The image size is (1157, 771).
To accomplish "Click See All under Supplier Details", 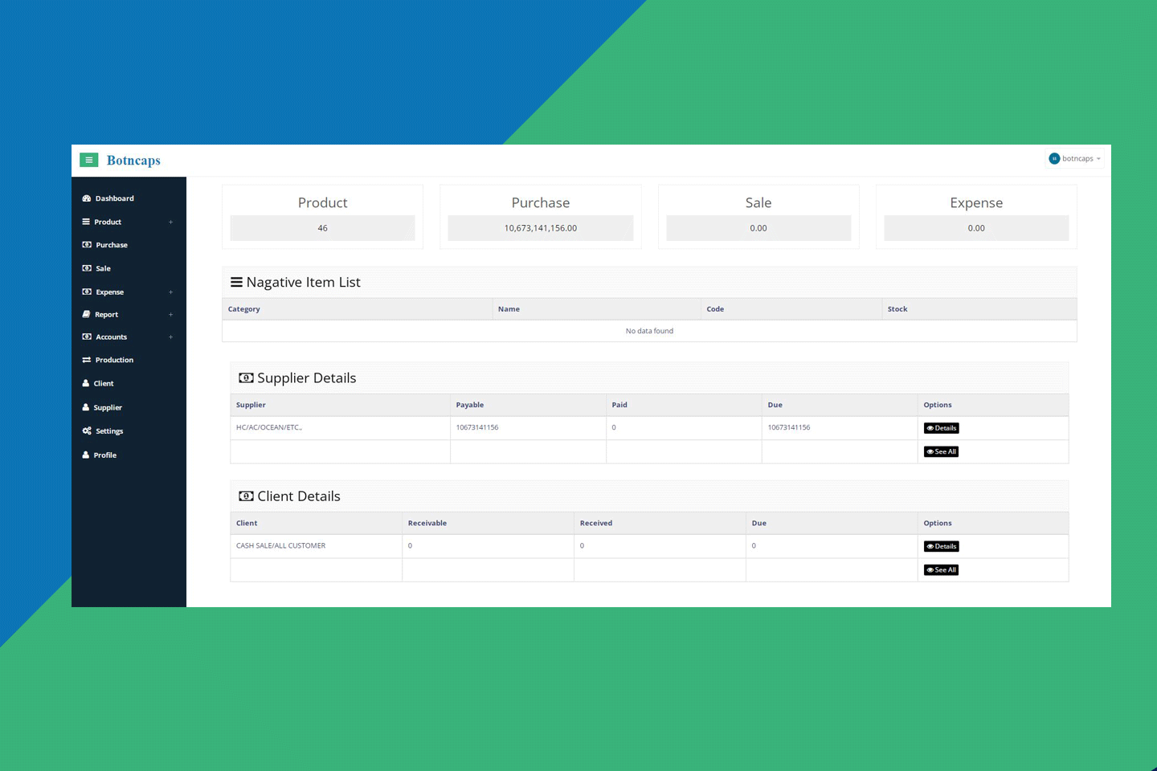I will point(941,452).
